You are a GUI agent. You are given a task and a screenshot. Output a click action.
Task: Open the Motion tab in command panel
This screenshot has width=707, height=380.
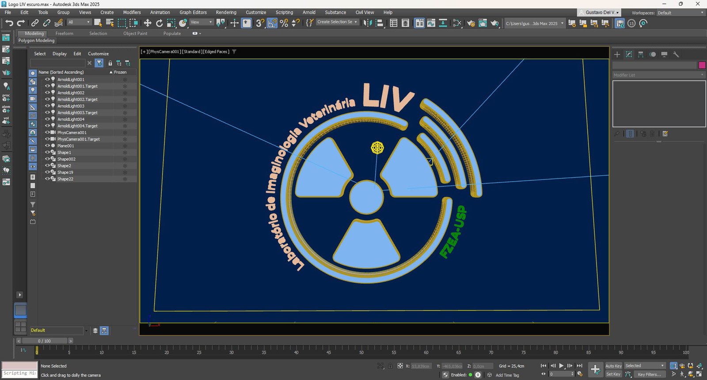point(653,54)
